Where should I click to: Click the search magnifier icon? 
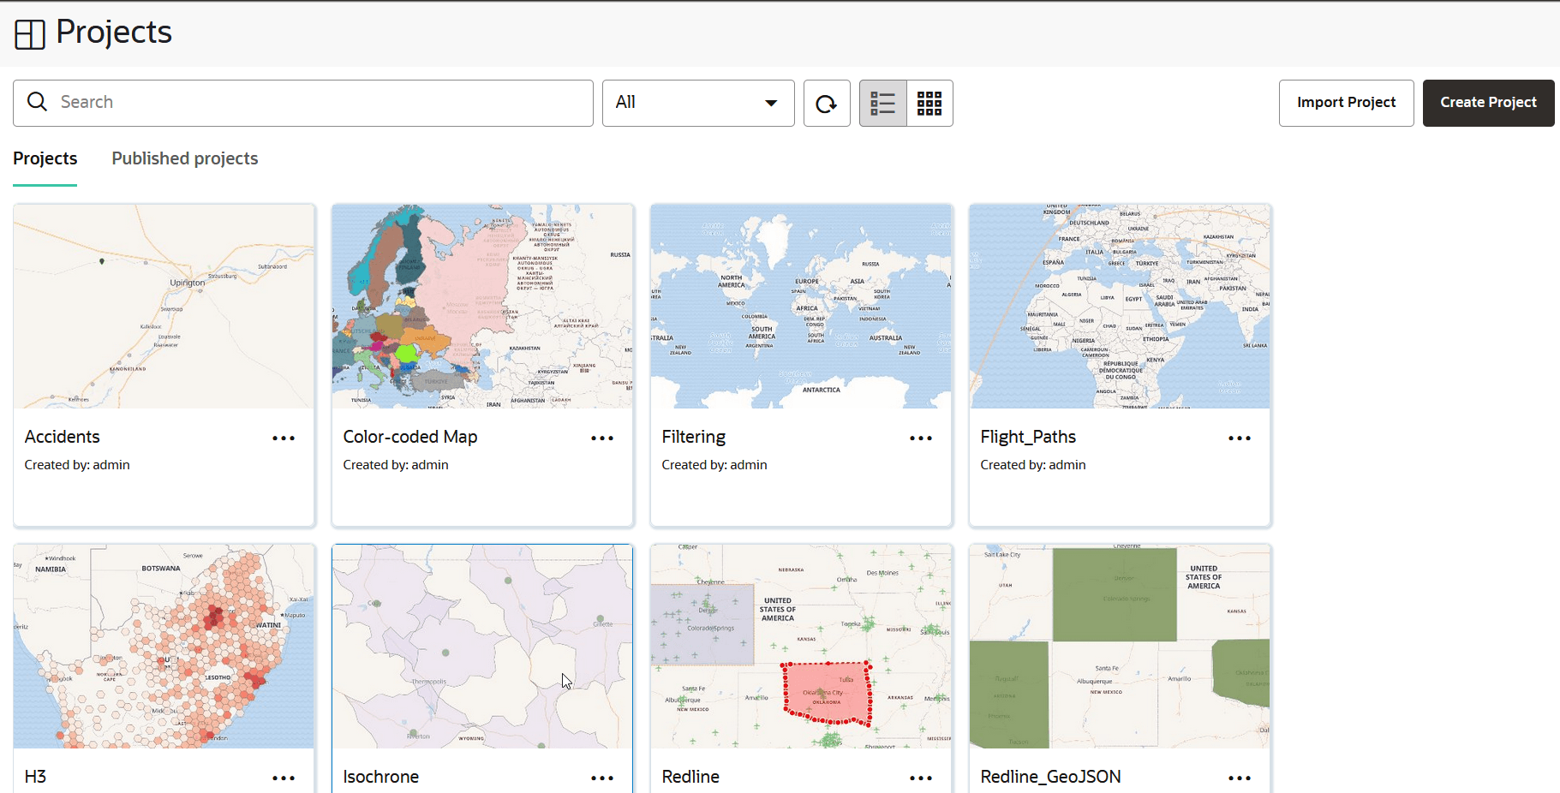click(38, 101)
